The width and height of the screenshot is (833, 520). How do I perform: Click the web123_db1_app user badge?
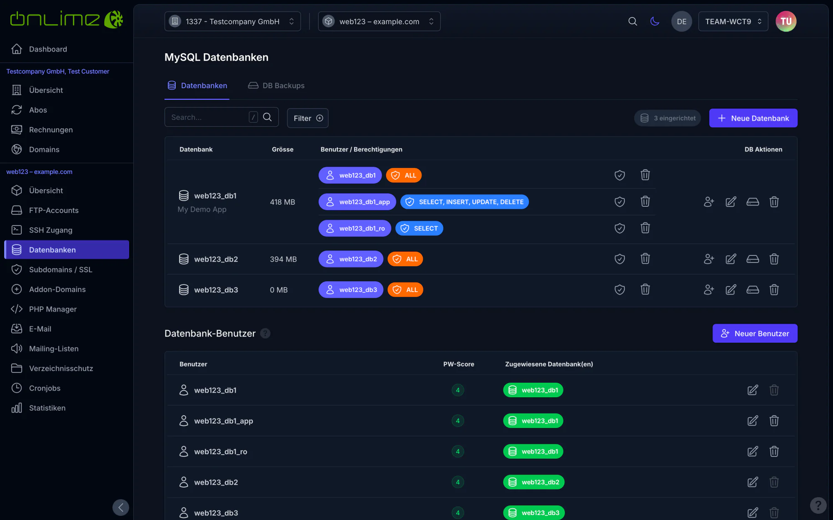pyautogui.click(x=357, y=202)
